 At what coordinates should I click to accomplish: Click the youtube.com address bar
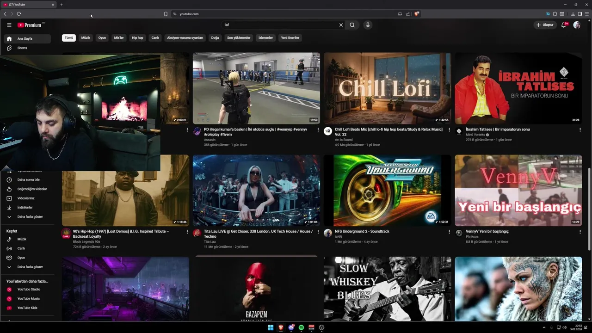tap(284, 14)
